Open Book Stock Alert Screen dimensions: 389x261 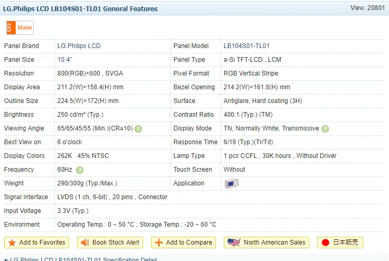coord(110,243)
